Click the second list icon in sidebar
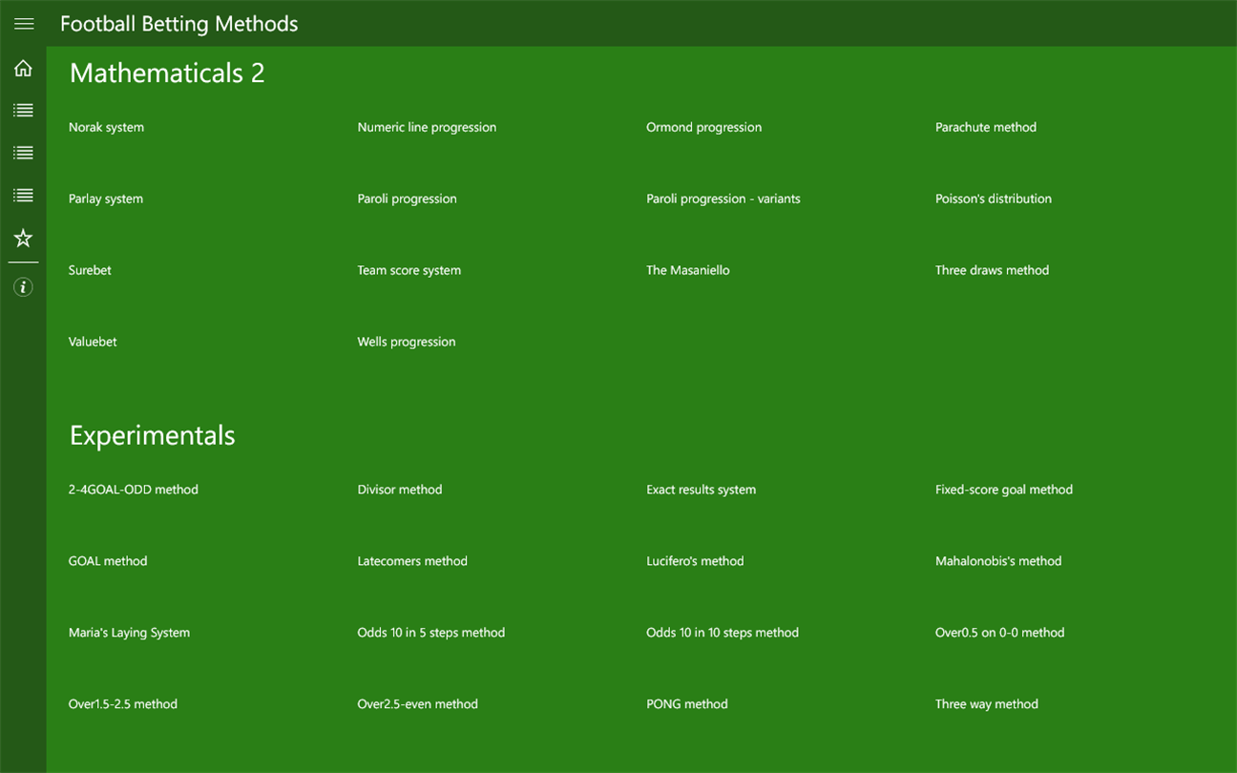The width and height of the screenshot is (1237, 773). click(x=23, y=153)
